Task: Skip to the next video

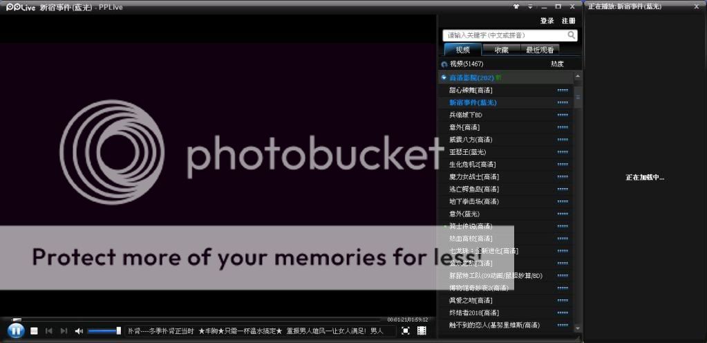Action: click(64, 331)
